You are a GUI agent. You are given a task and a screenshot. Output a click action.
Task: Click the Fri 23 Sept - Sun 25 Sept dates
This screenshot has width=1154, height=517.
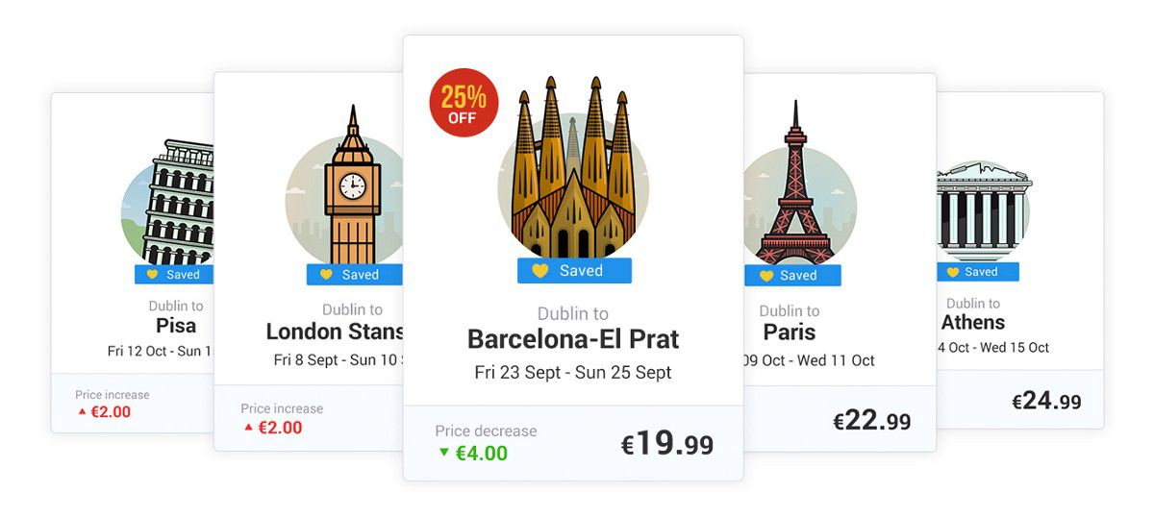coord(573,373)
